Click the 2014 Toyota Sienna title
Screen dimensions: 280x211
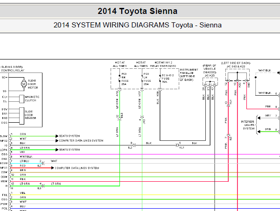[x=138, y=11]
